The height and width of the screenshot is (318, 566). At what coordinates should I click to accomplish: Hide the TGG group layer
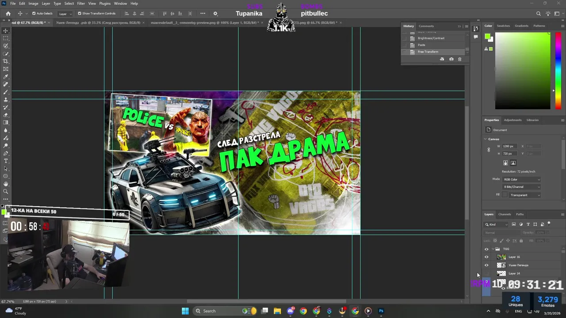pos(486,249)
